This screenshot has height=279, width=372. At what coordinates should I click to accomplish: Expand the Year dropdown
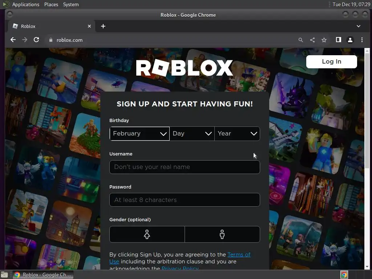pyautogui.click(x=237, y=134)
